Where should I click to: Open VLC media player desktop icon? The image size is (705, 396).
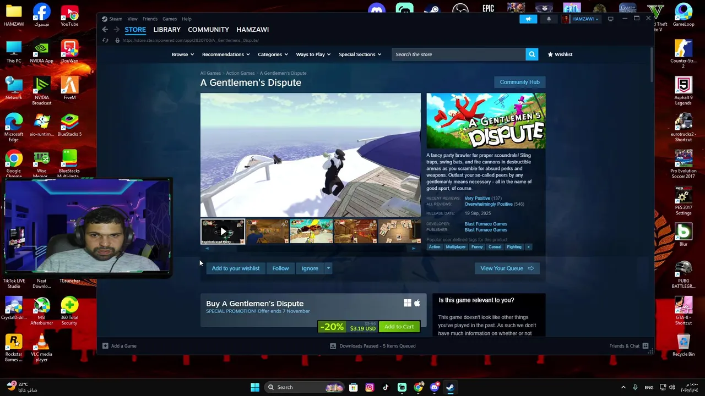41,348
